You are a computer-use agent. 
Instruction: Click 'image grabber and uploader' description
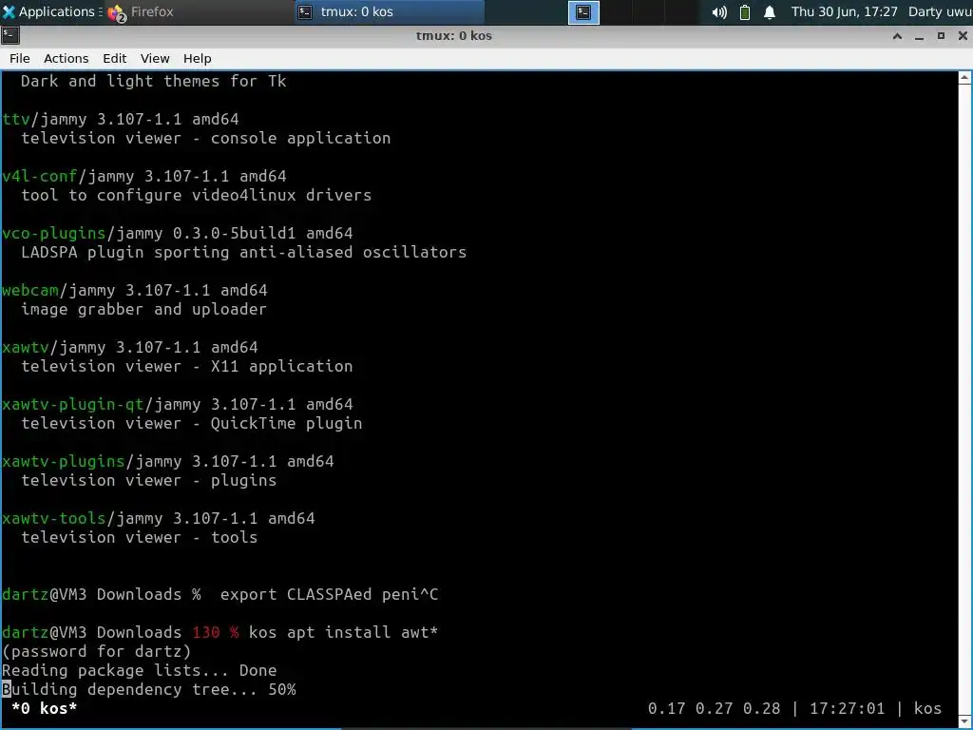[x=143, y=309]
